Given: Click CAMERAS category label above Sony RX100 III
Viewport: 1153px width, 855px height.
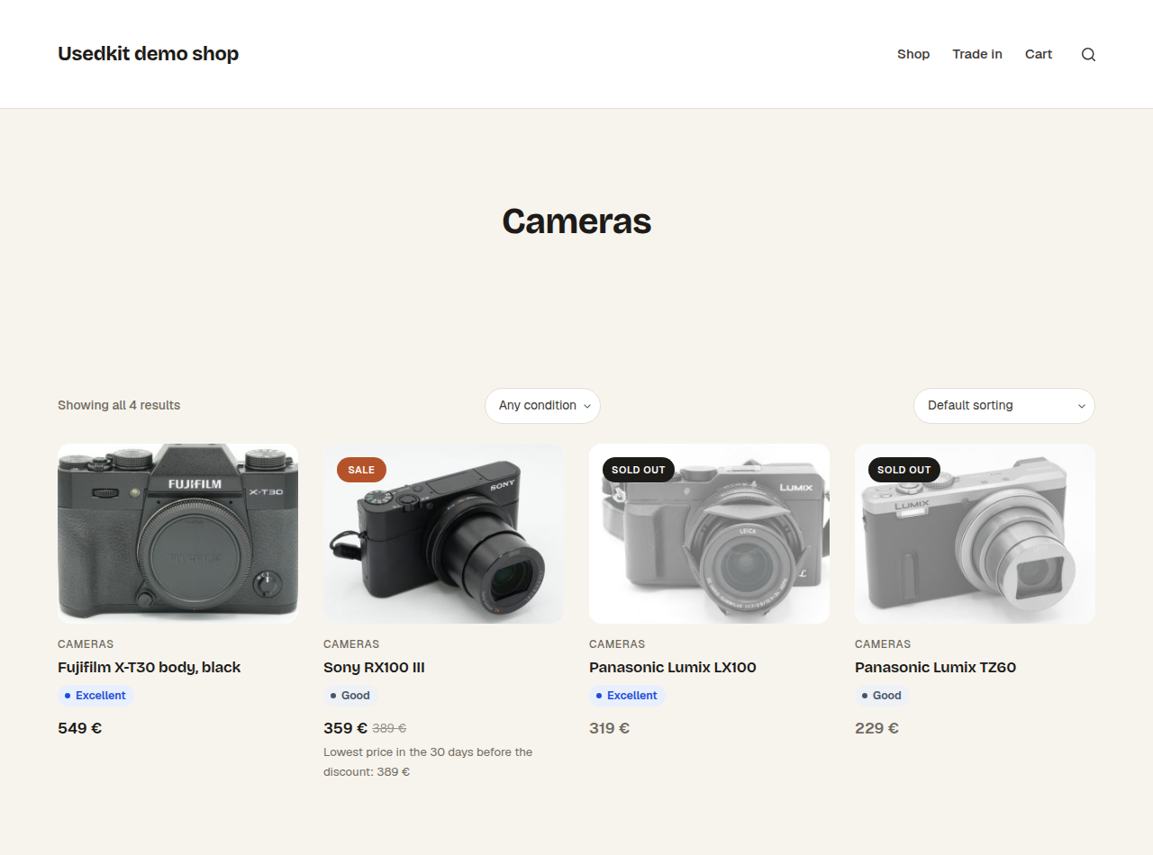Looking at the screenshot, I should [x=351, y=644].
